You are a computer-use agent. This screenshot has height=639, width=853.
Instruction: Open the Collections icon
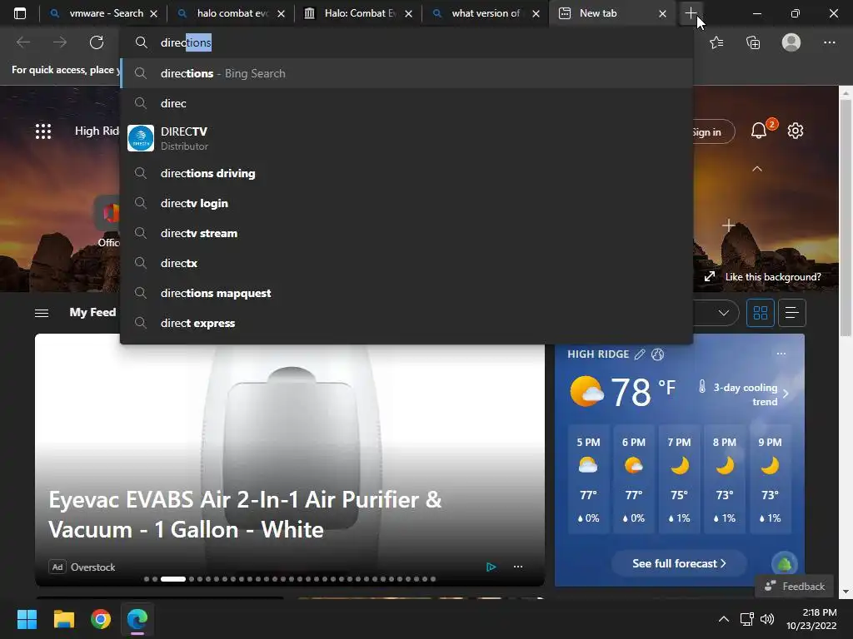click(753, 42)
